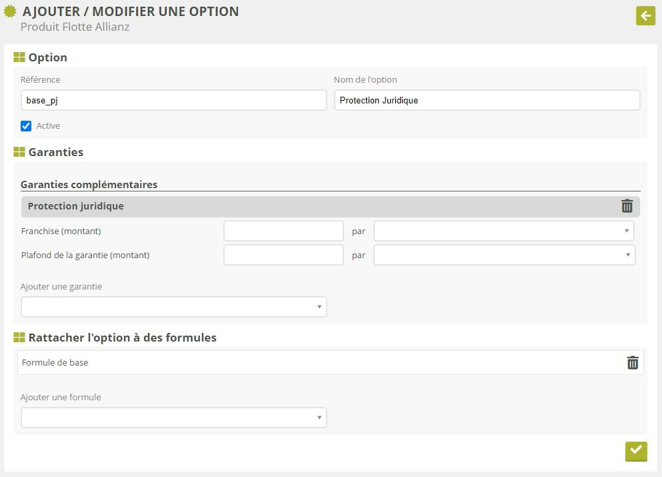Delete the Protection juridique guarantee

coord(627,206)
